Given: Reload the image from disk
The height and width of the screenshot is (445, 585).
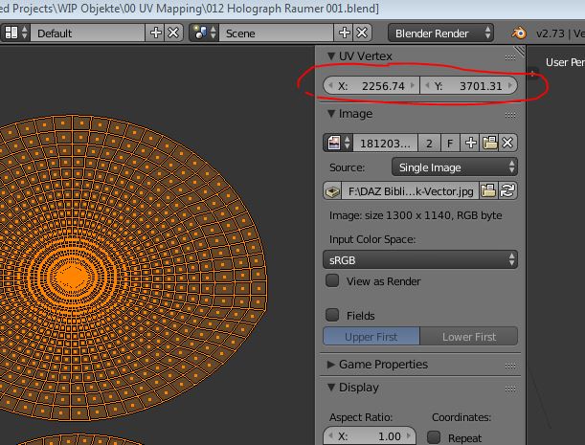Looking at the screenshot, I should 507,191.
